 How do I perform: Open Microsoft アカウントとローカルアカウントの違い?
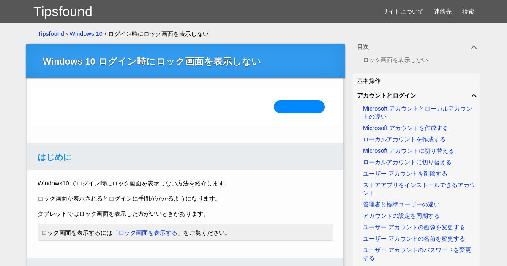coord(417,113)
